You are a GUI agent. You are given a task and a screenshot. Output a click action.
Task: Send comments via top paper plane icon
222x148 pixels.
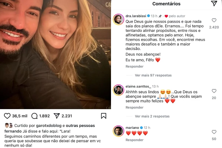(x=214, y=3)
